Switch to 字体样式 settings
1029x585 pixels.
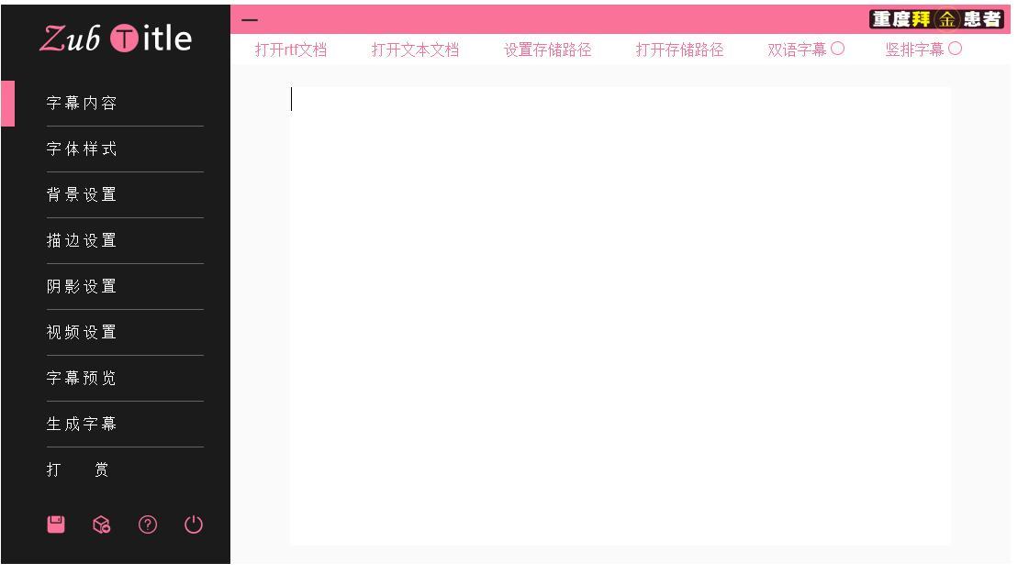[82, 148]
